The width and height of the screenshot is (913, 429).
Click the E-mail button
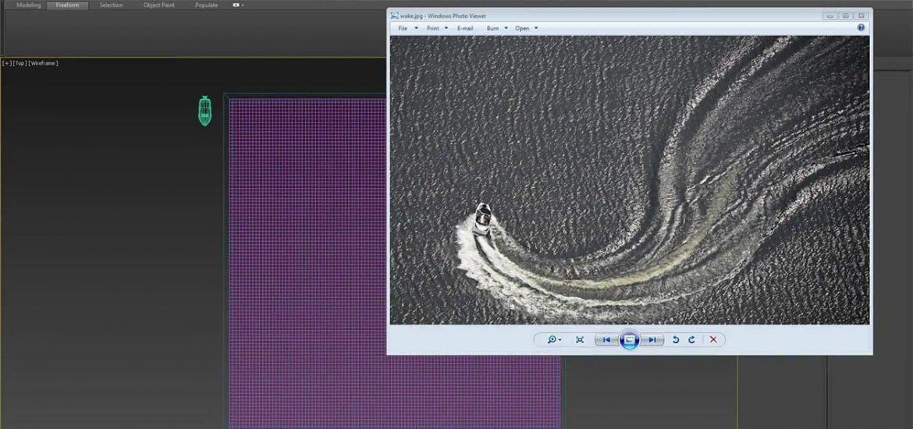(465, 28)
